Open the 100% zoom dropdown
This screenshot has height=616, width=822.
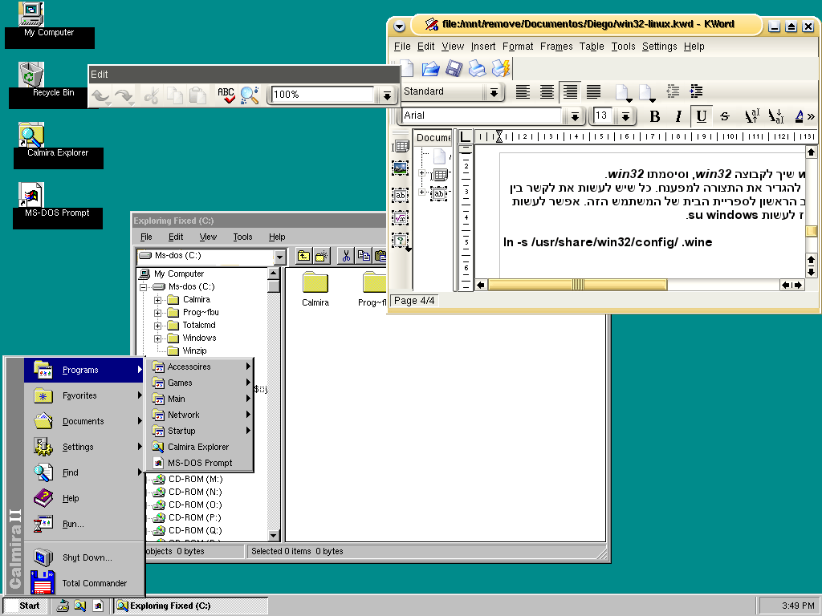coord(387,95)
